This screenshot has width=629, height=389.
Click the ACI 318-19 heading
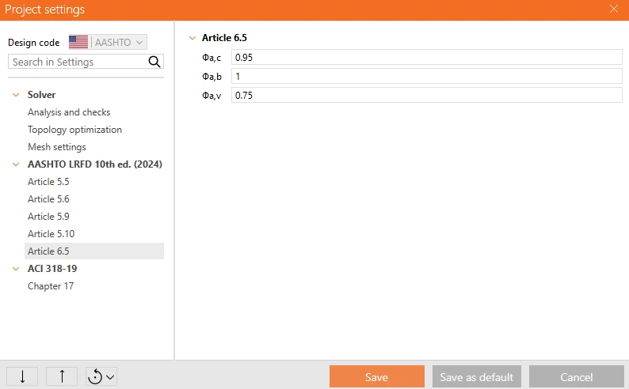tap(52, 269)
